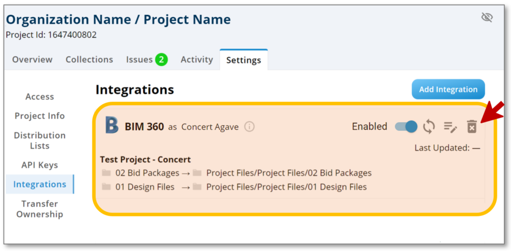The height and width of the screenshot is (251, 511).
Task: Toggle project visibility with the eye icon
Action: (487, 17)
